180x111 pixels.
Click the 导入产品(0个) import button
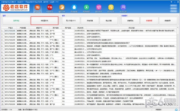[x=71, y=21]
